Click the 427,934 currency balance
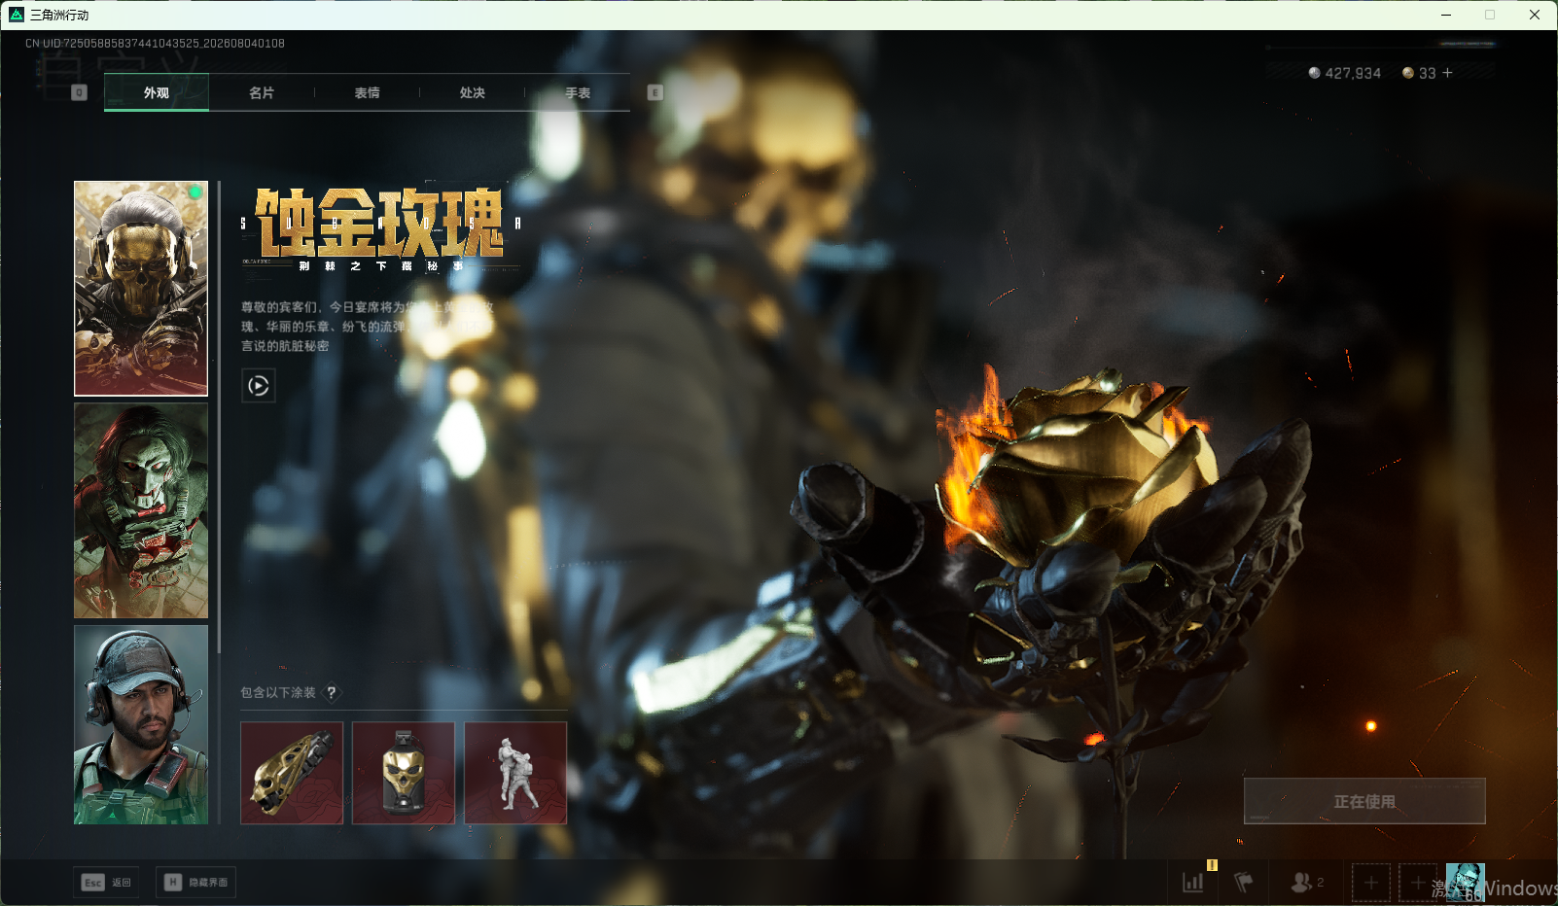This screenshot has height=906, width=1558. pos(1353,73)
